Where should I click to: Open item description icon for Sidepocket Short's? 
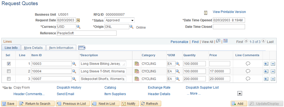click(137, 79)
